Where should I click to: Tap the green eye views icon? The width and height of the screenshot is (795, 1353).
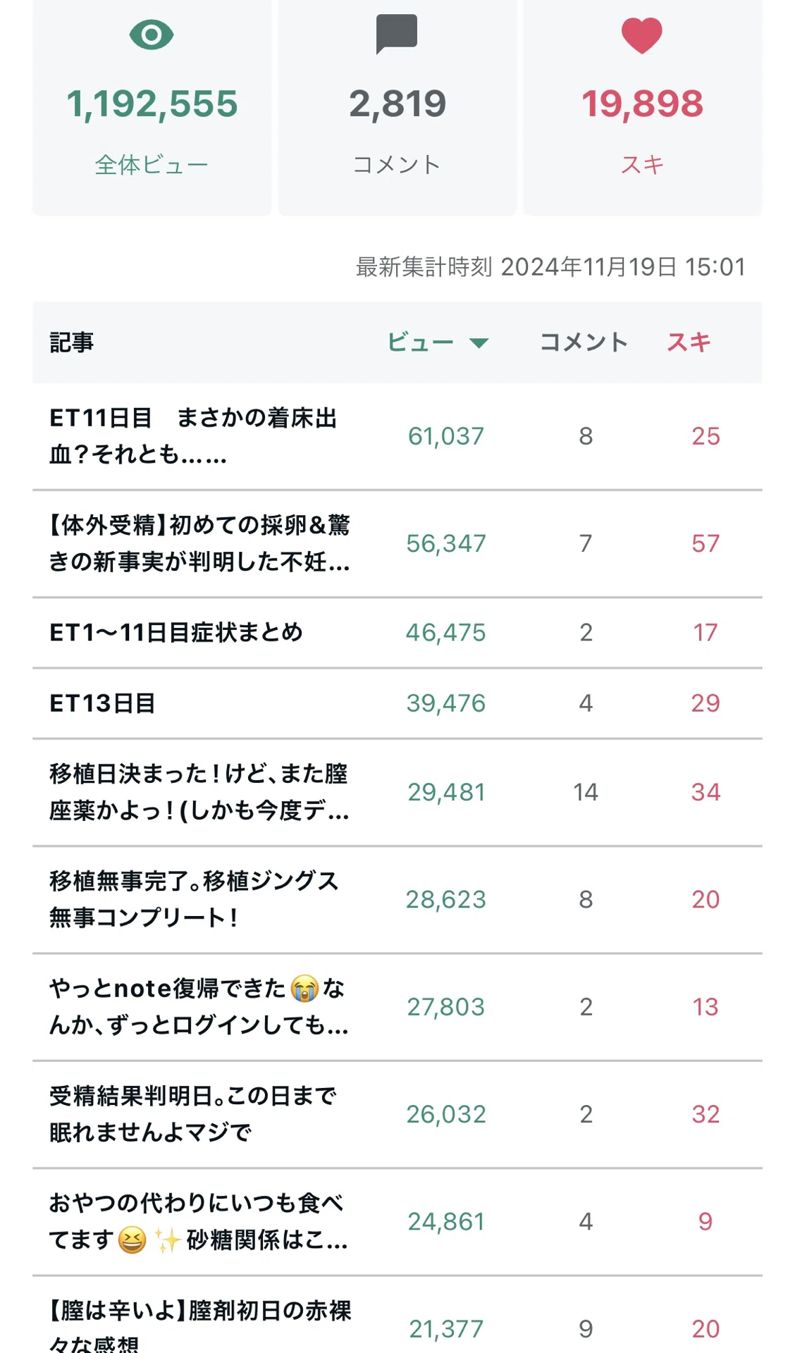click(x=152, y=35)
